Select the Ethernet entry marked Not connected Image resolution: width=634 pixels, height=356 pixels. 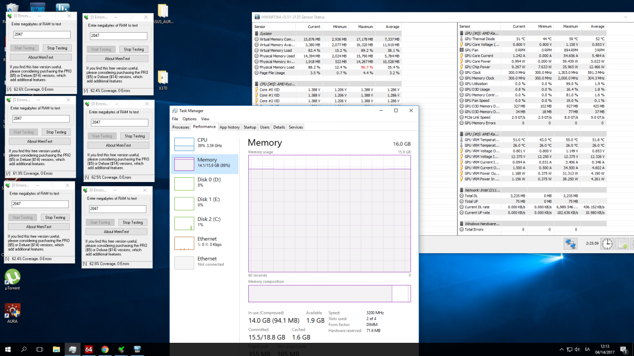pyautogui.click(x=205, y=262)
